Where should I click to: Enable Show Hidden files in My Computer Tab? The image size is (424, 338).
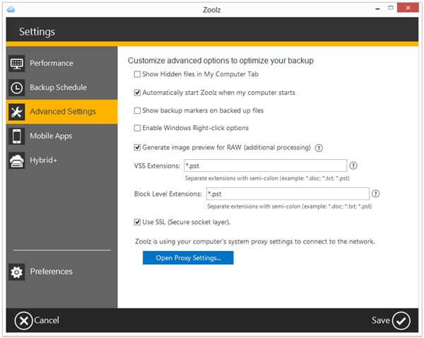click(x=137, y=74)
